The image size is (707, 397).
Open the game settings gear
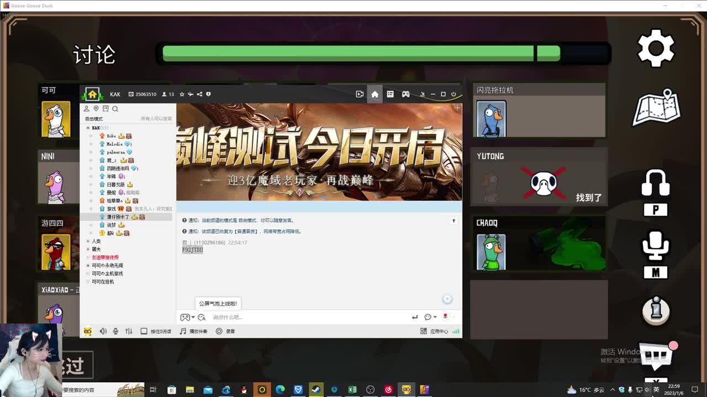coord(656,49)
